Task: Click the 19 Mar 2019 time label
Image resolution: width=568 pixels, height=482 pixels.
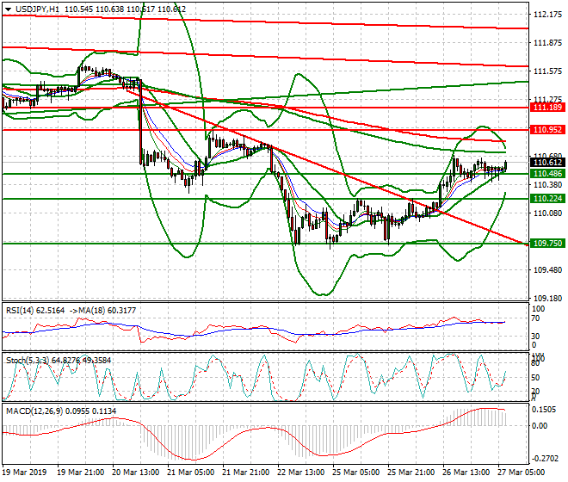Action: [x=24, y=473]
